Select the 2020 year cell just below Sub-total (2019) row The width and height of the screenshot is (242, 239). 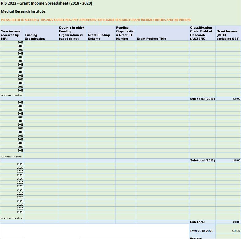pyautogui.click(x=12, y=164)
